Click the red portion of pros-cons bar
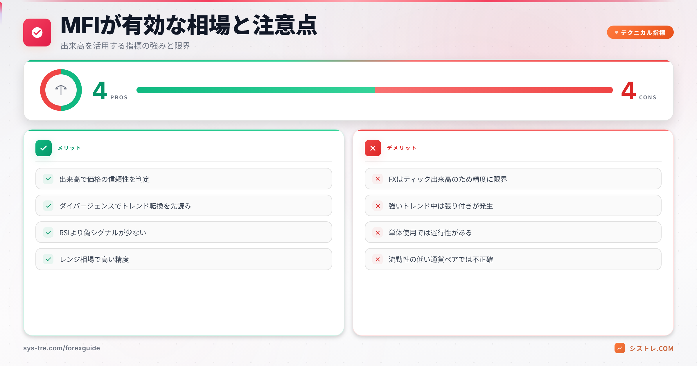This screenshot has width=697, height=366. coord(494,90)
